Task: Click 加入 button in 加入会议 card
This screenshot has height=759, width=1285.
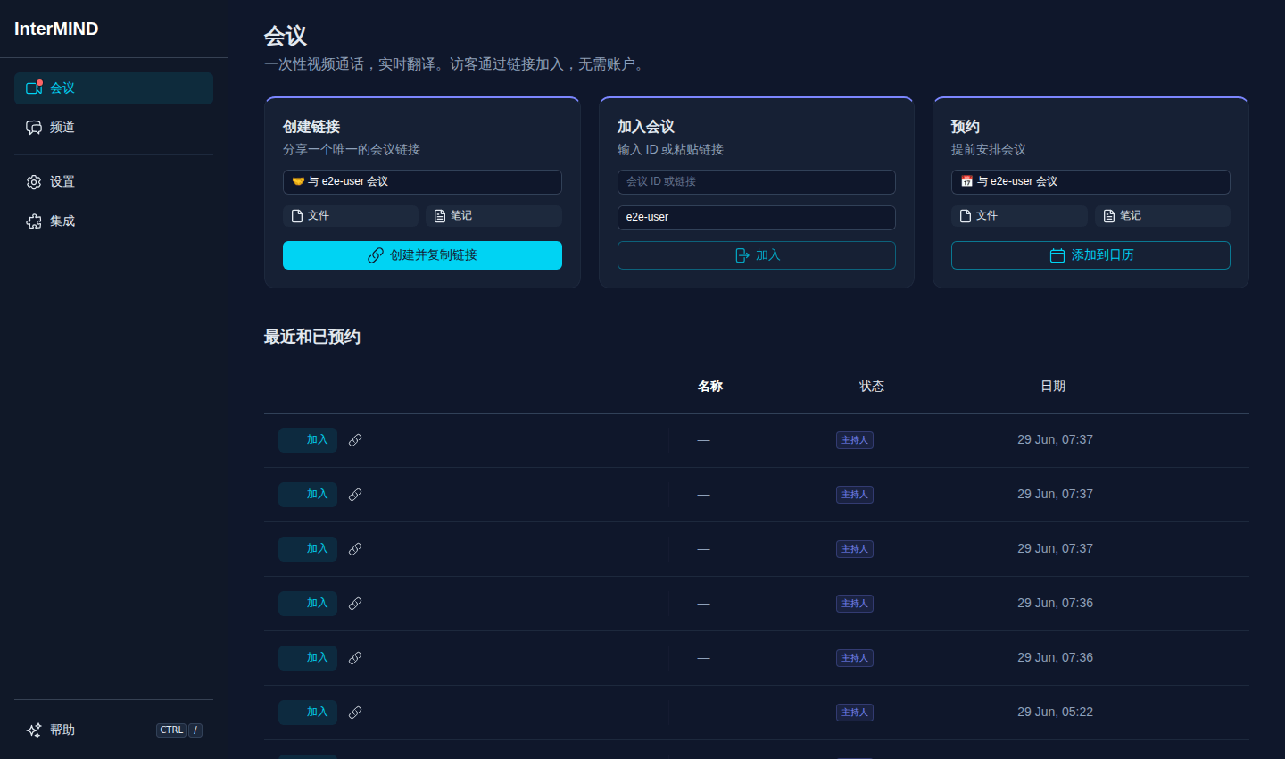Action: [x=757, y=255]
